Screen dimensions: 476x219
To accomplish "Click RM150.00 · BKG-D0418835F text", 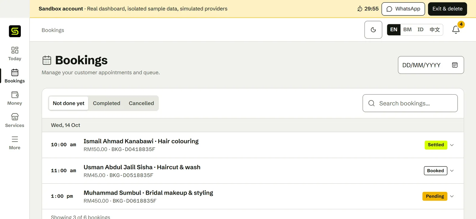I will [119, 149].
